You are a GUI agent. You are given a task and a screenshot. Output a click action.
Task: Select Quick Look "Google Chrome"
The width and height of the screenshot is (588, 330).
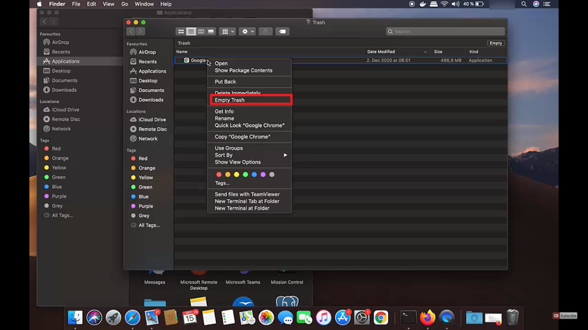tap(249, 125)
